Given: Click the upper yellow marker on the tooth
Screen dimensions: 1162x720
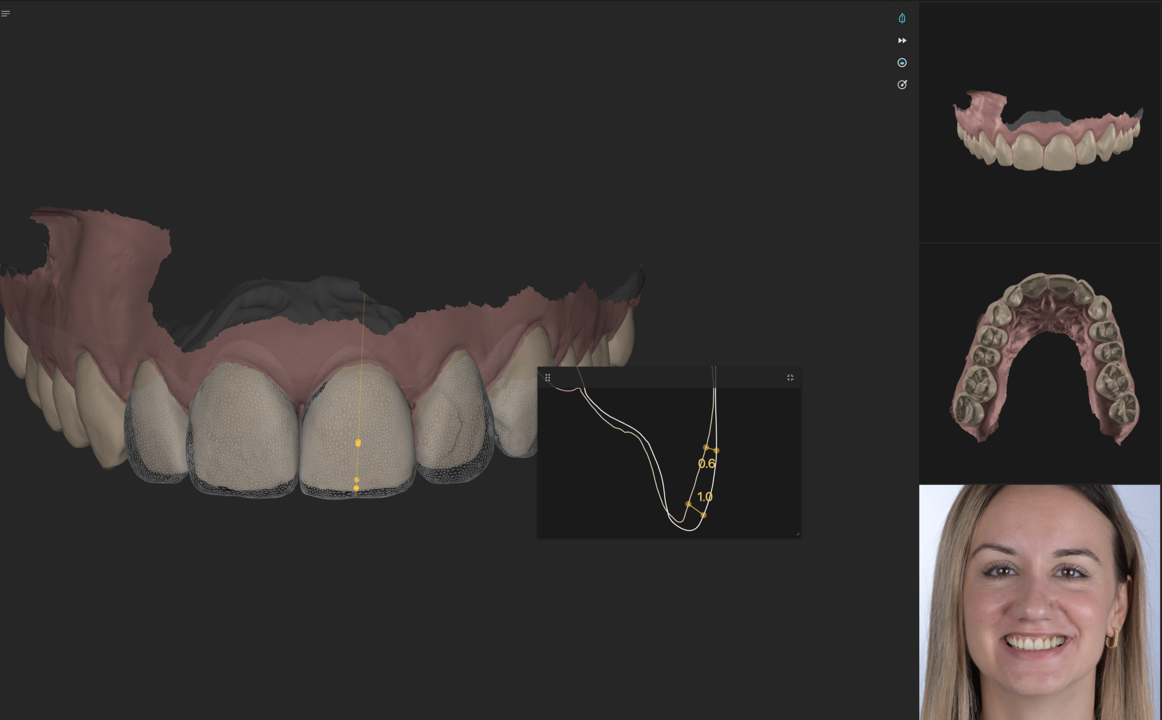Looking at the screenshot, I should pos(358,443).
